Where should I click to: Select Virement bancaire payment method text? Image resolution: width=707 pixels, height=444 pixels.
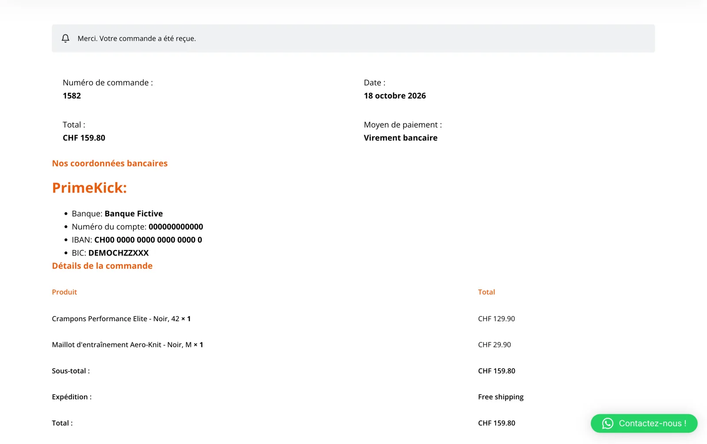click(x=400, y=138)
